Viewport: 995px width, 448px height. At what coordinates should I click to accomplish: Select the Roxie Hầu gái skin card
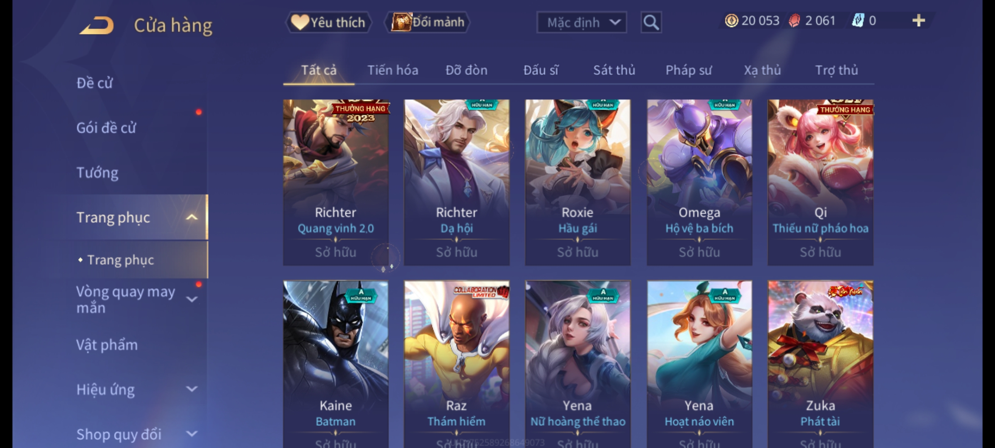(578, 183)
